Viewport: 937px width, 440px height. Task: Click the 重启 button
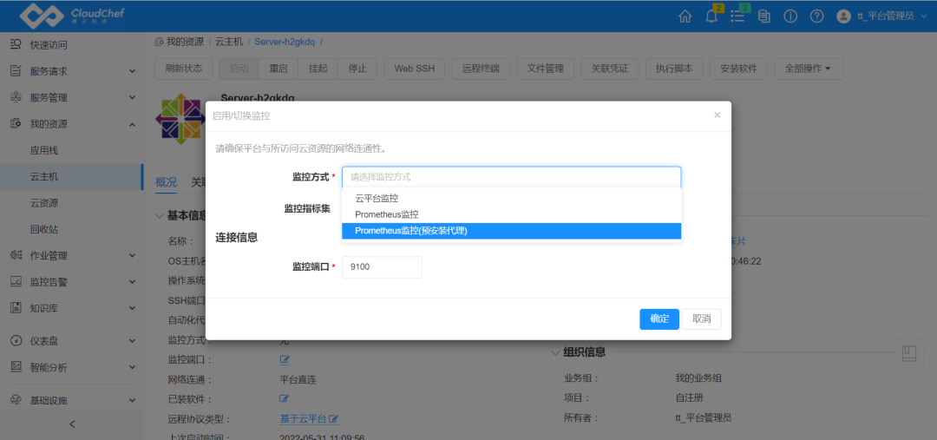click(278, 69)
